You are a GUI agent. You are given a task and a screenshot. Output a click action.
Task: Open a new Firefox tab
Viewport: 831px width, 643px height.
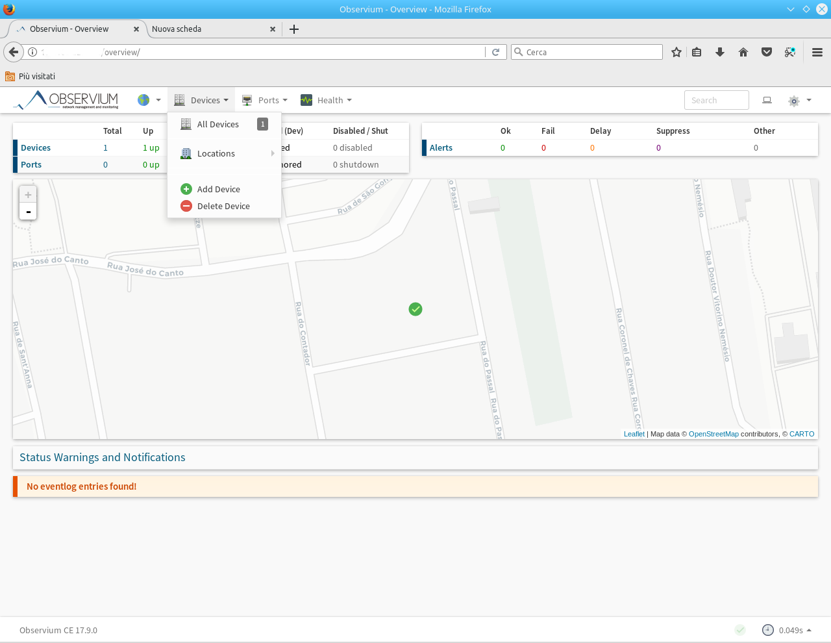[x=294, y=29]
